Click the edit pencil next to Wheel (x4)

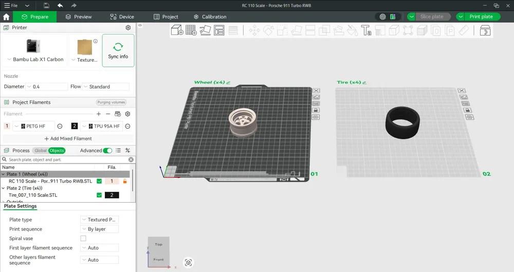[228, 83]
